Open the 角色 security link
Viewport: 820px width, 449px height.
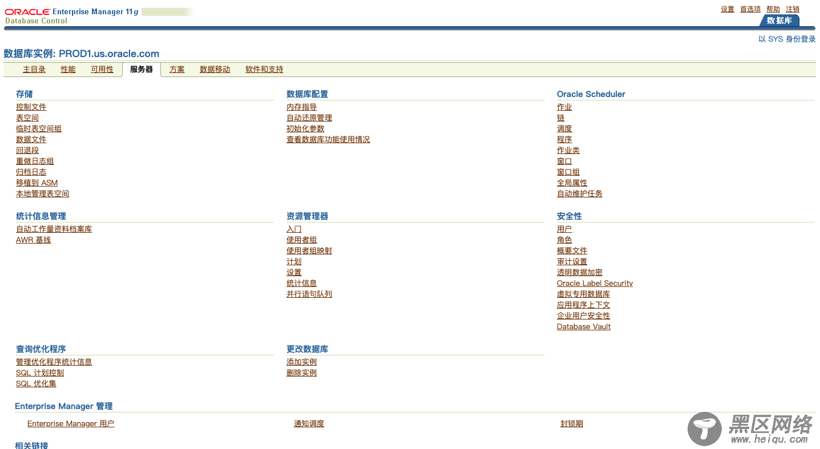[x=564, y=240]
